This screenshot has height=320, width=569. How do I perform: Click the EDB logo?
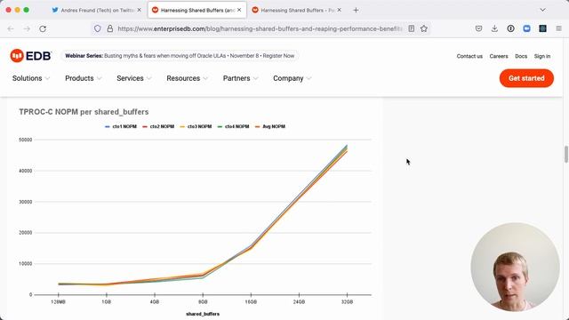point(31,56)
